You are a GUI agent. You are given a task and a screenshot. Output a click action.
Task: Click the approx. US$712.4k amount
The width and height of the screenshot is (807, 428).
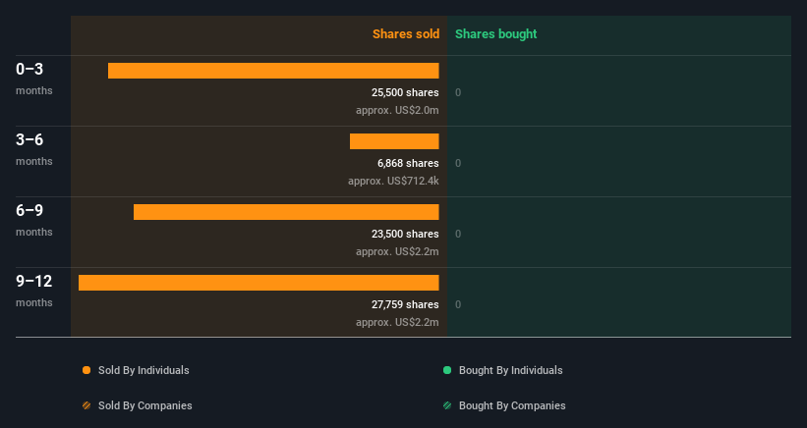393,182
